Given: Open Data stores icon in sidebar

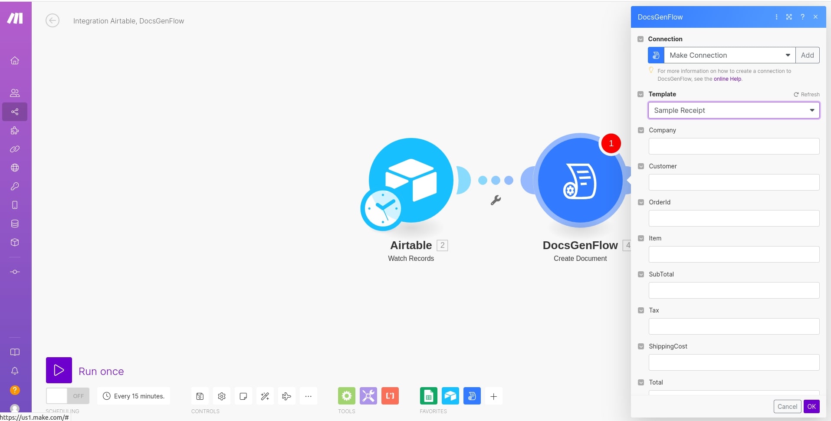Looking at the screenshot, I should click(x=15, y=224).
